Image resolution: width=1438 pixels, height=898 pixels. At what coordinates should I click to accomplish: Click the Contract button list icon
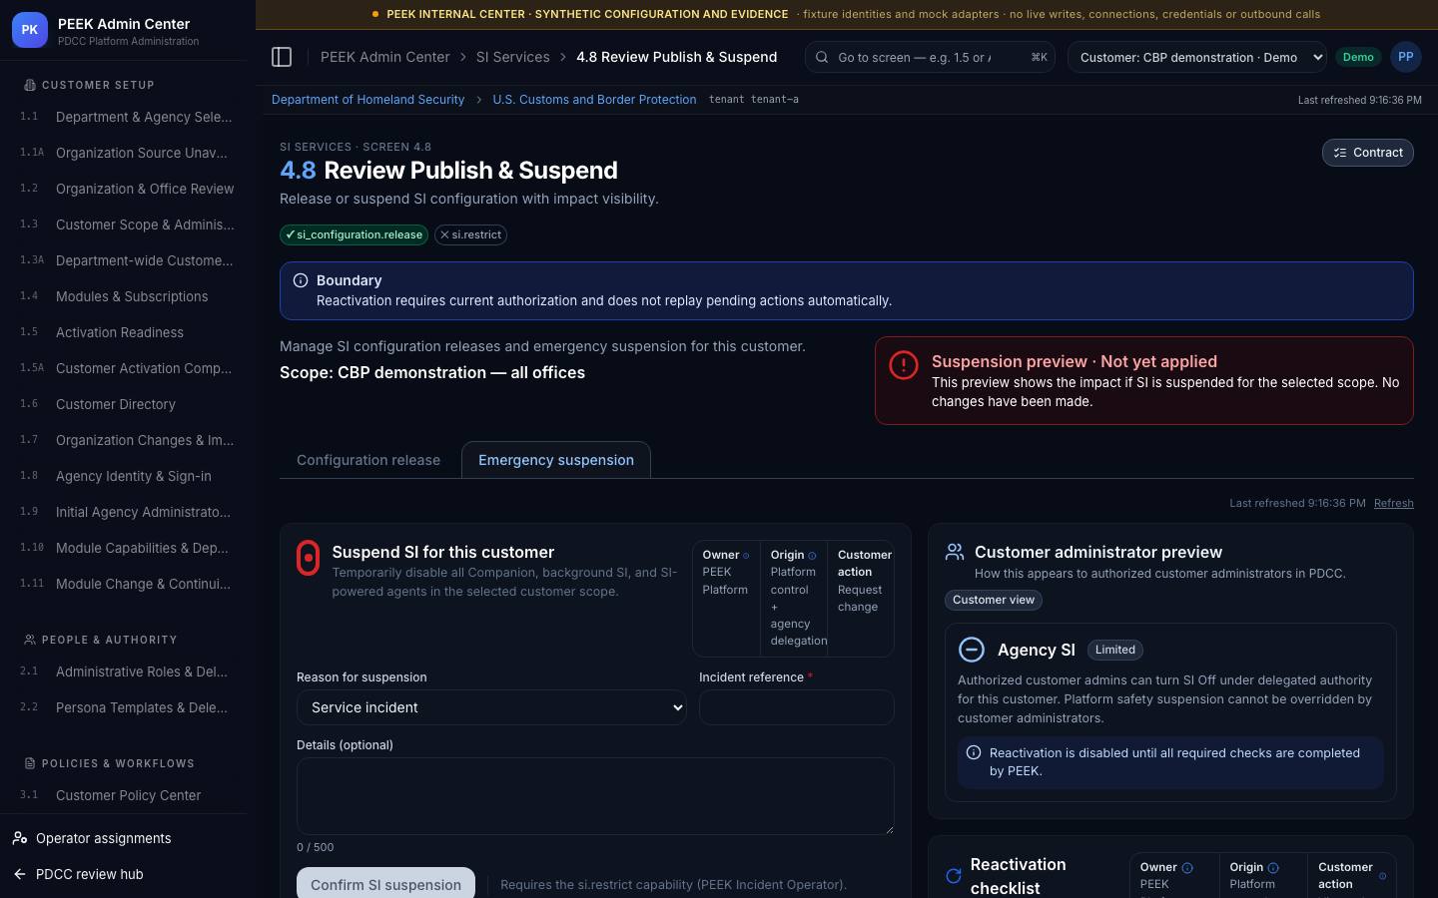(x=1340, y=153)
